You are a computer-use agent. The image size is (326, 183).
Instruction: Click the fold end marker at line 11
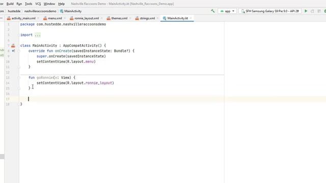(19, 67)
